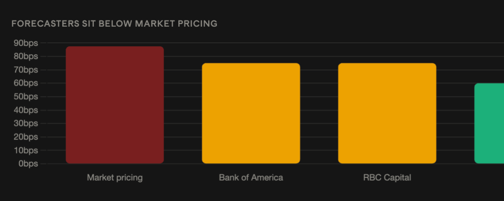Click the 'Forecasters sit below market pricing' title
Viewport: 504px width, 201px height.
(x=114, y=24)
